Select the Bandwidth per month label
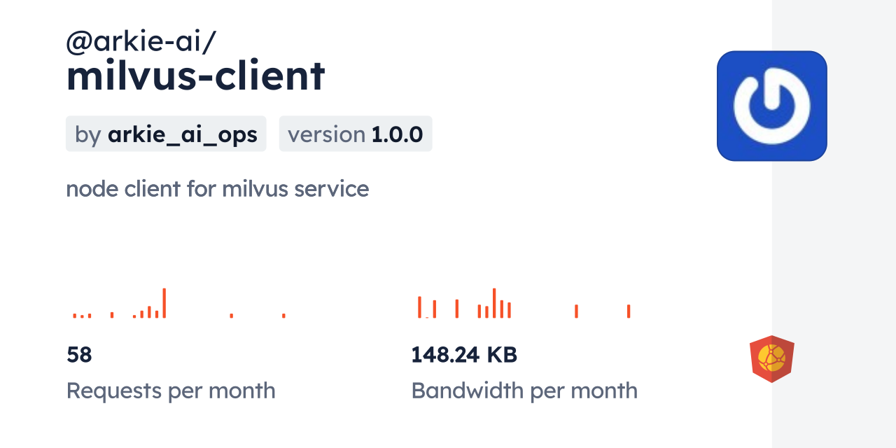 [524, 390]
